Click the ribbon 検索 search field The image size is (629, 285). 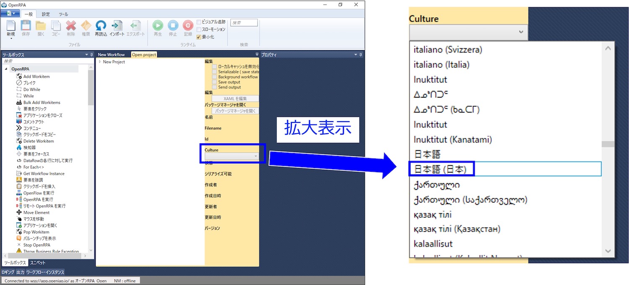(x=244, y=23)
